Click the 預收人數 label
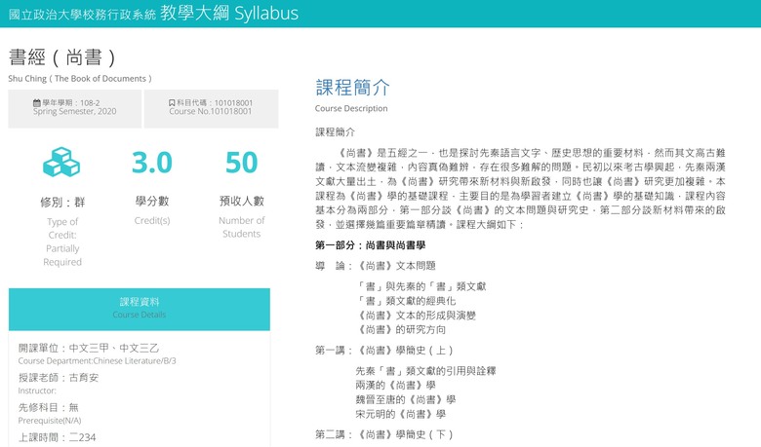Screen dimensions: 761x447 point(241,201)
